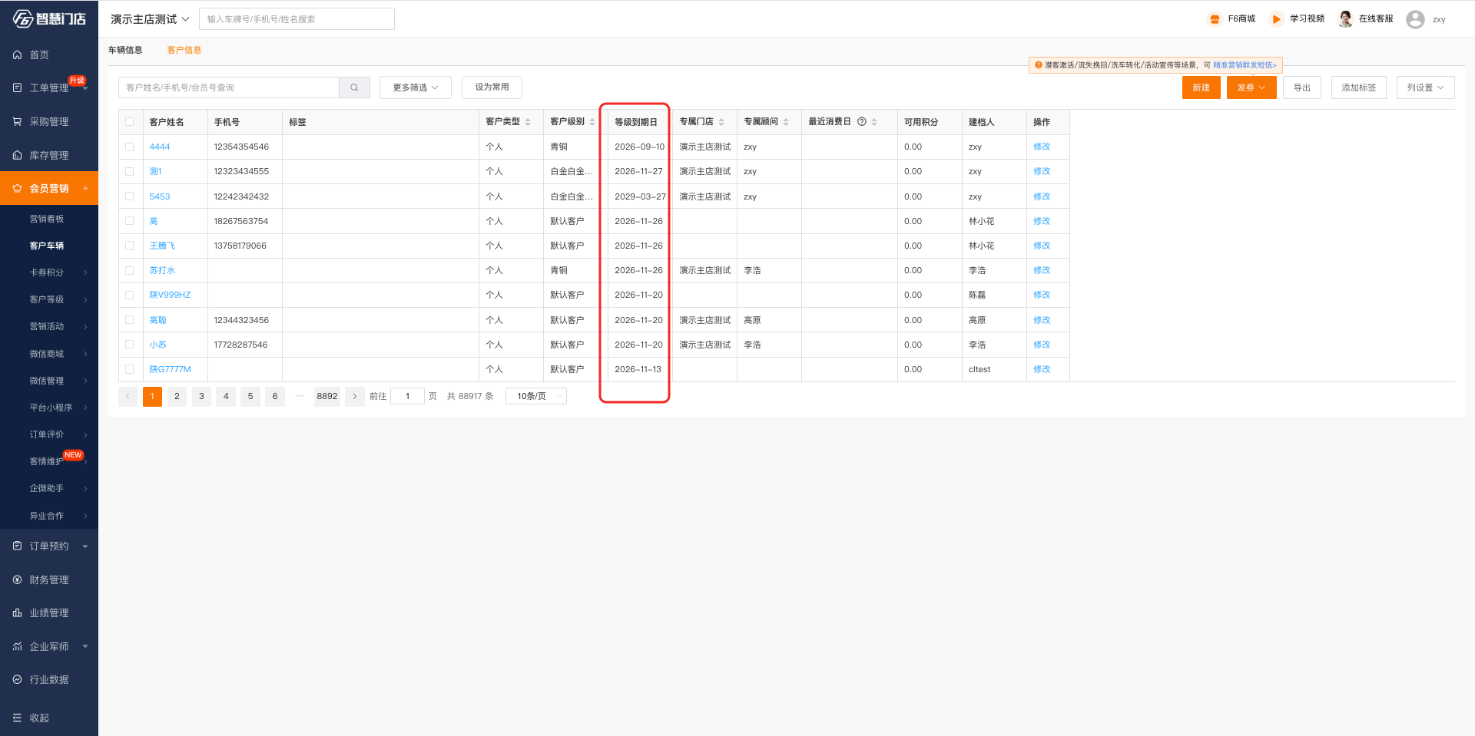
Task: Click the zxy user profile icon
Action: [1415, 19]
